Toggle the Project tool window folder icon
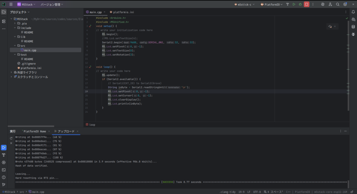Screen dimensions: 357x194 [x=4, y=12]
